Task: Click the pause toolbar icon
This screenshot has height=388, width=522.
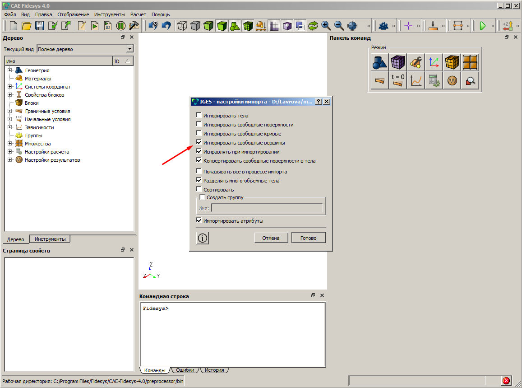Action: [120, 26]
